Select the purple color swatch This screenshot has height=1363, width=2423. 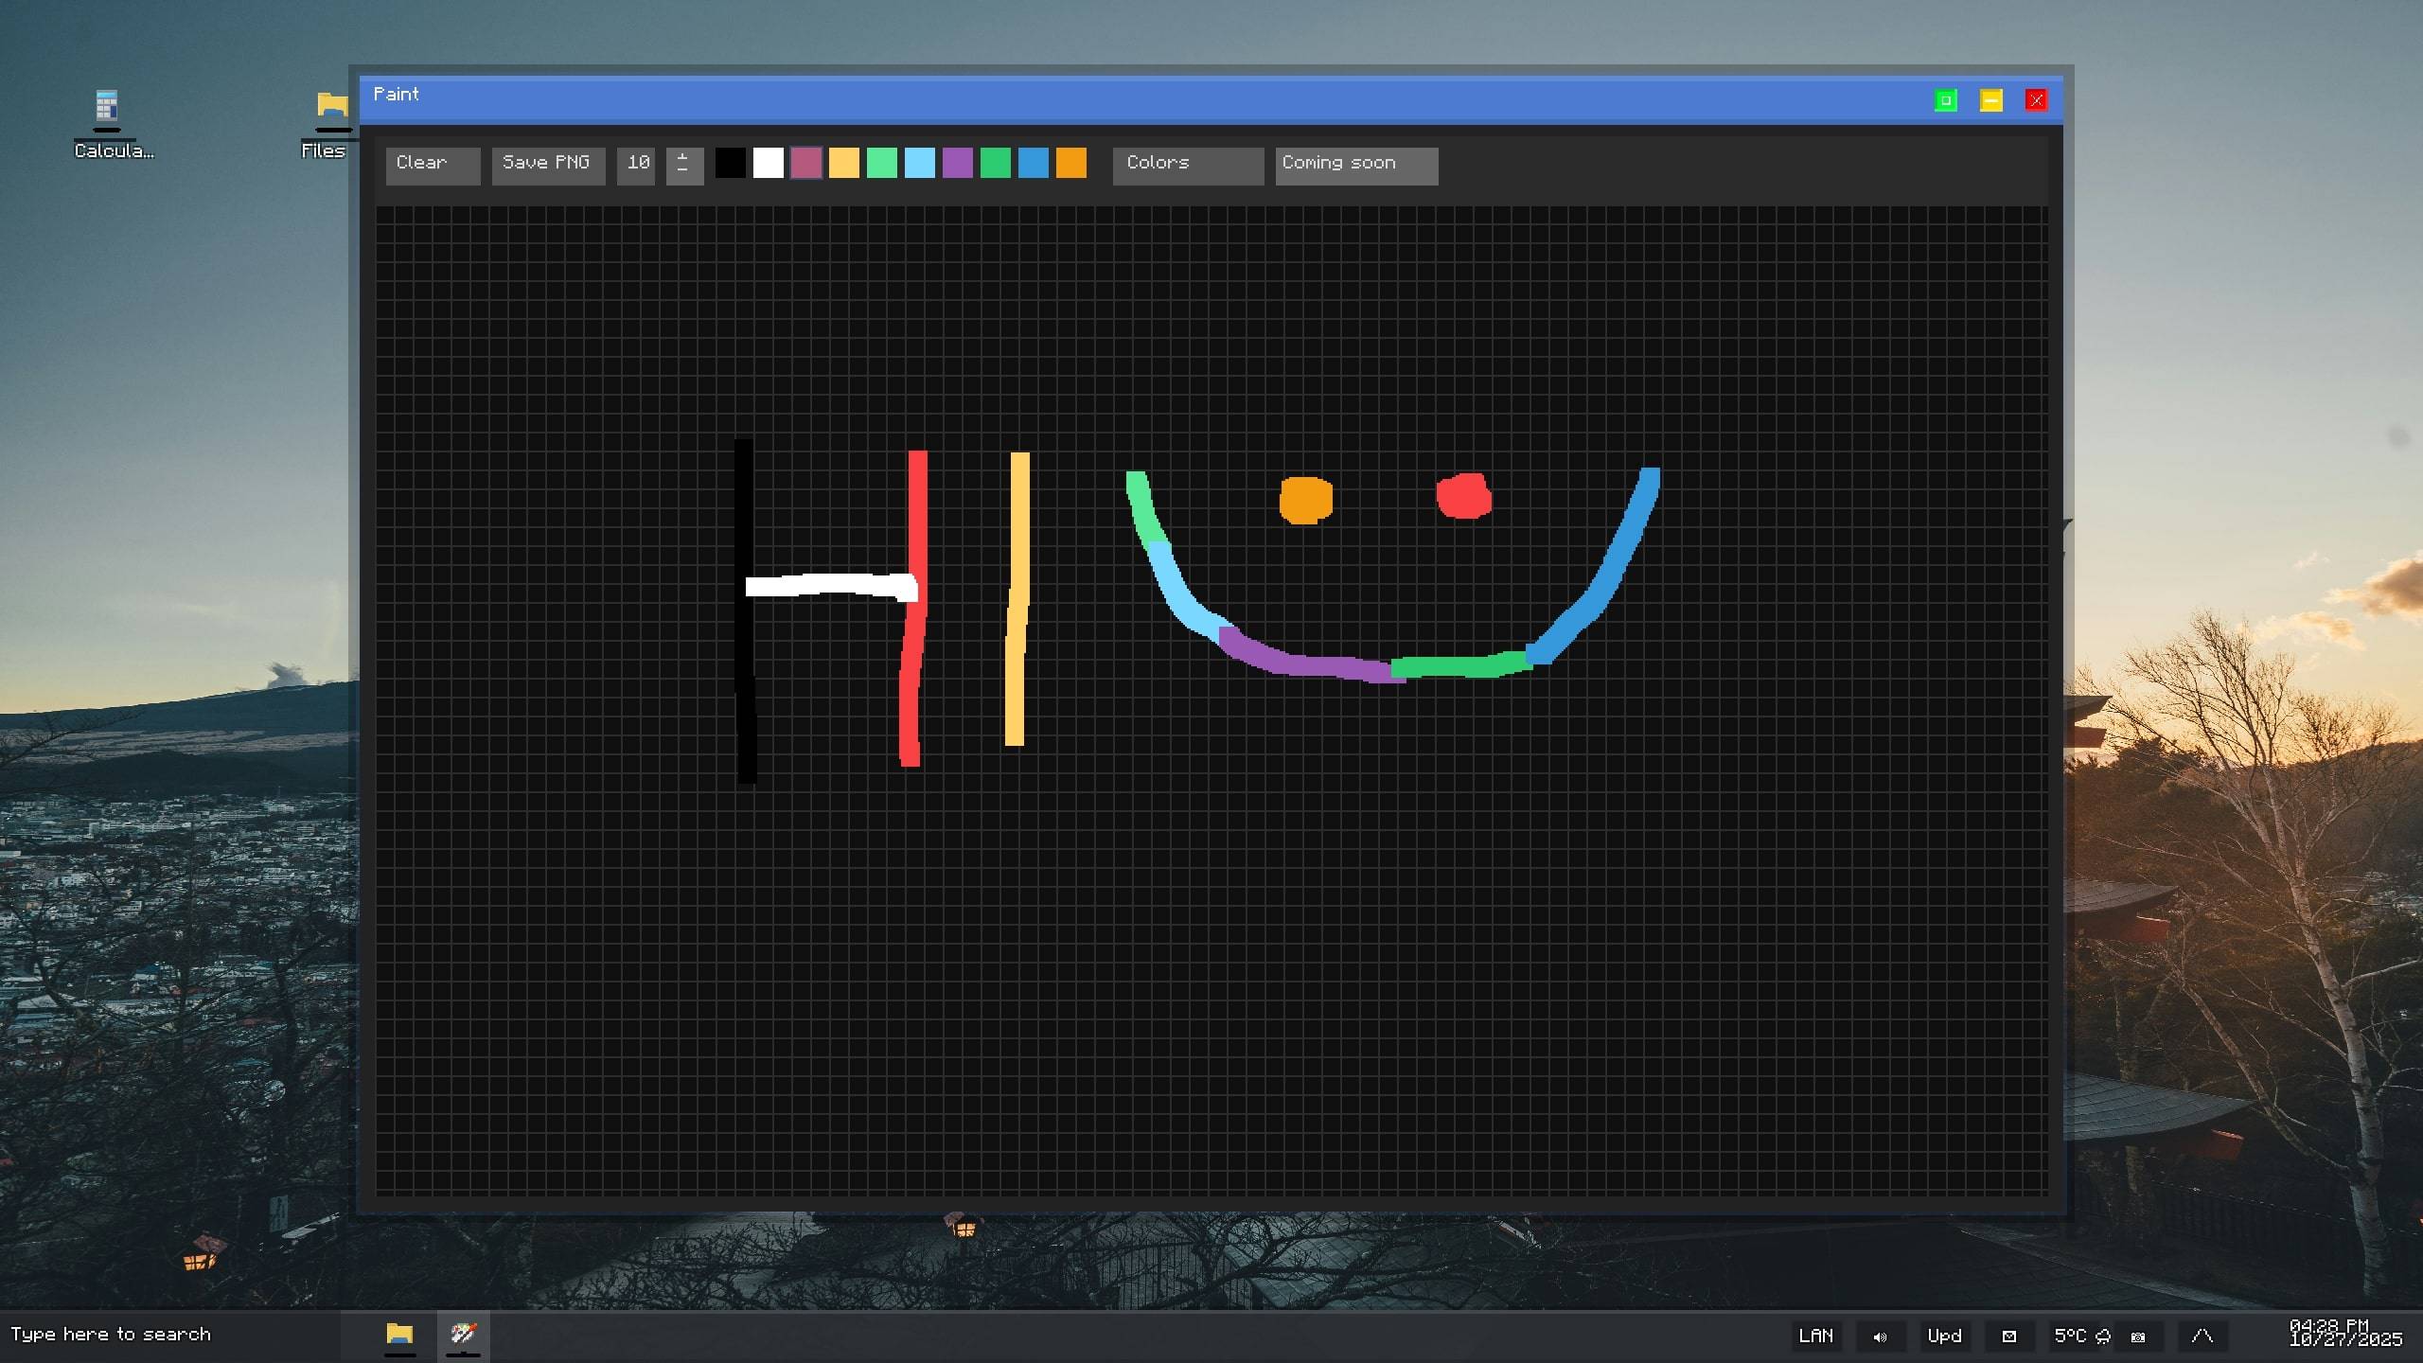coord(957,163)
